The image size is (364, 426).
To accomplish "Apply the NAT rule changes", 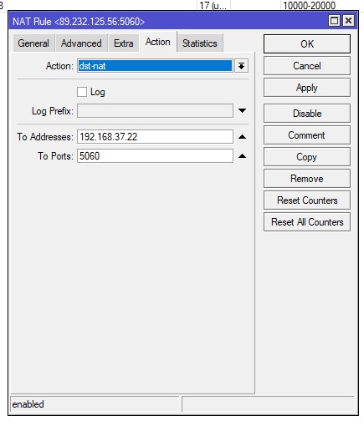I will tap(307, 88).
